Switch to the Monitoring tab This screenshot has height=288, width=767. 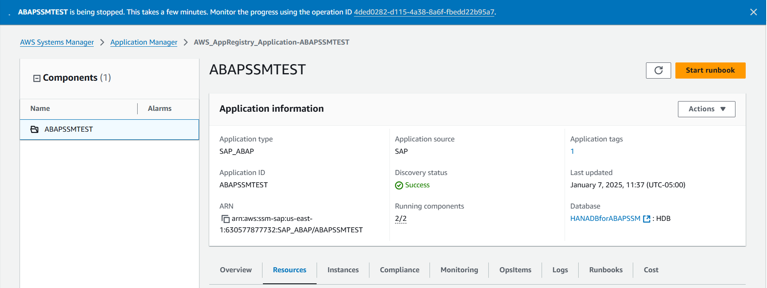459,270
